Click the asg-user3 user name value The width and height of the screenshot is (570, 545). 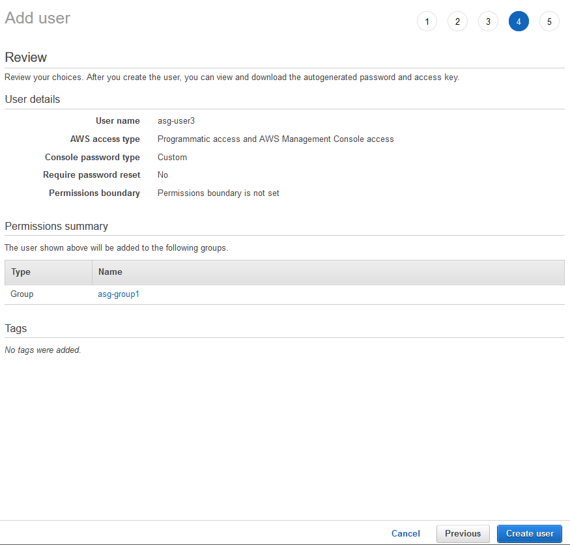point(176,120)
